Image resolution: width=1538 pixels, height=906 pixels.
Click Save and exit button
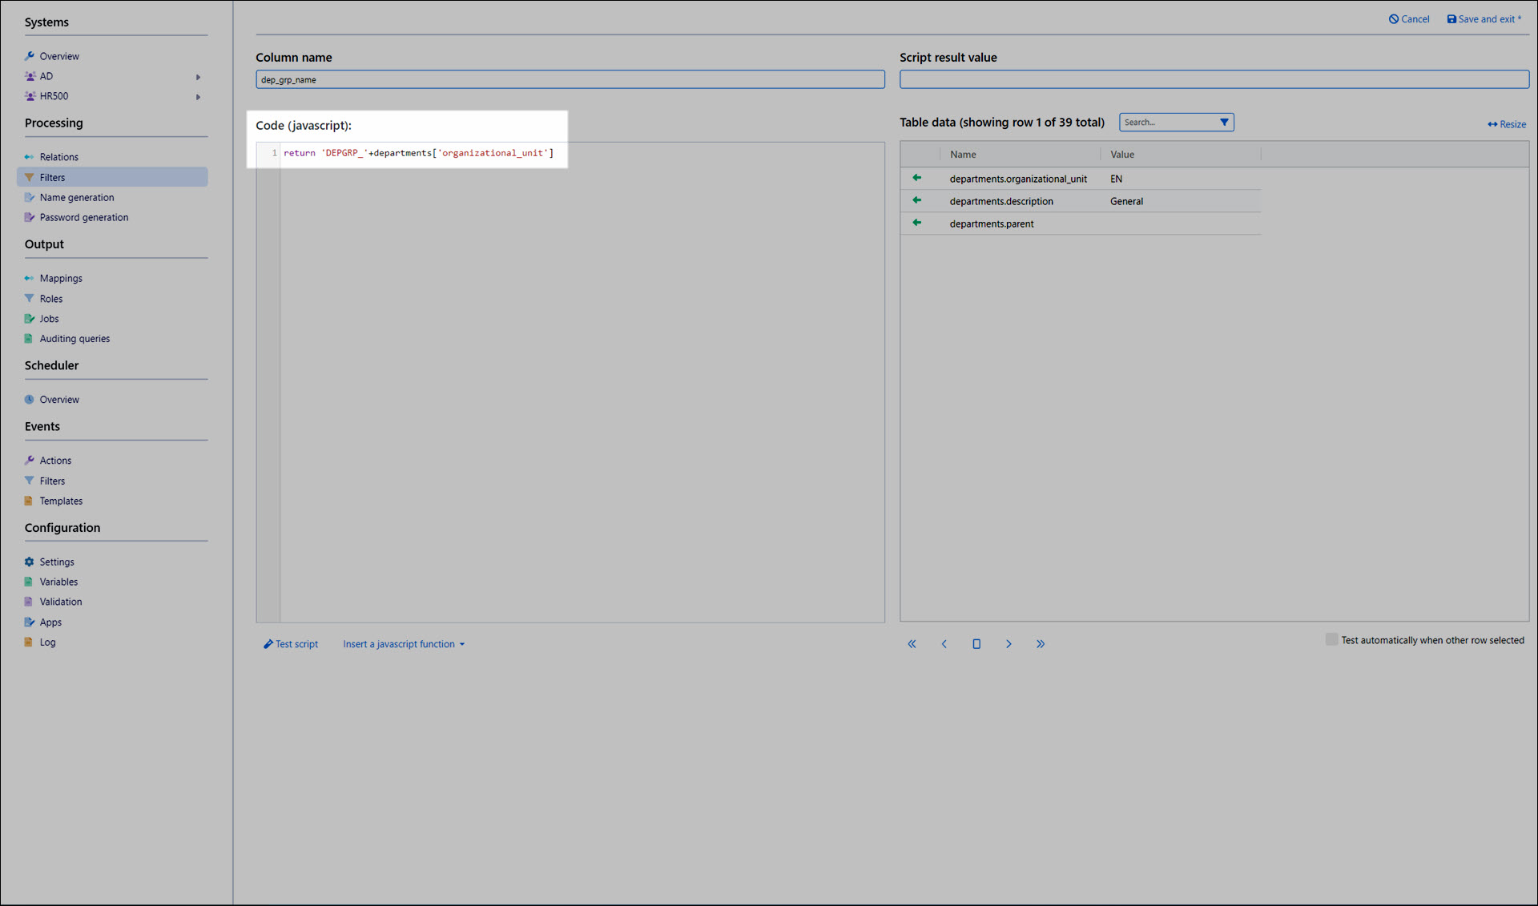tap(1484, 19)
